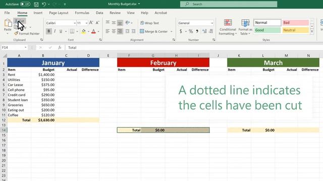Select the Good cell style
Image resolution: width=323 pixels, height=181 pixels.
(267, 30)
